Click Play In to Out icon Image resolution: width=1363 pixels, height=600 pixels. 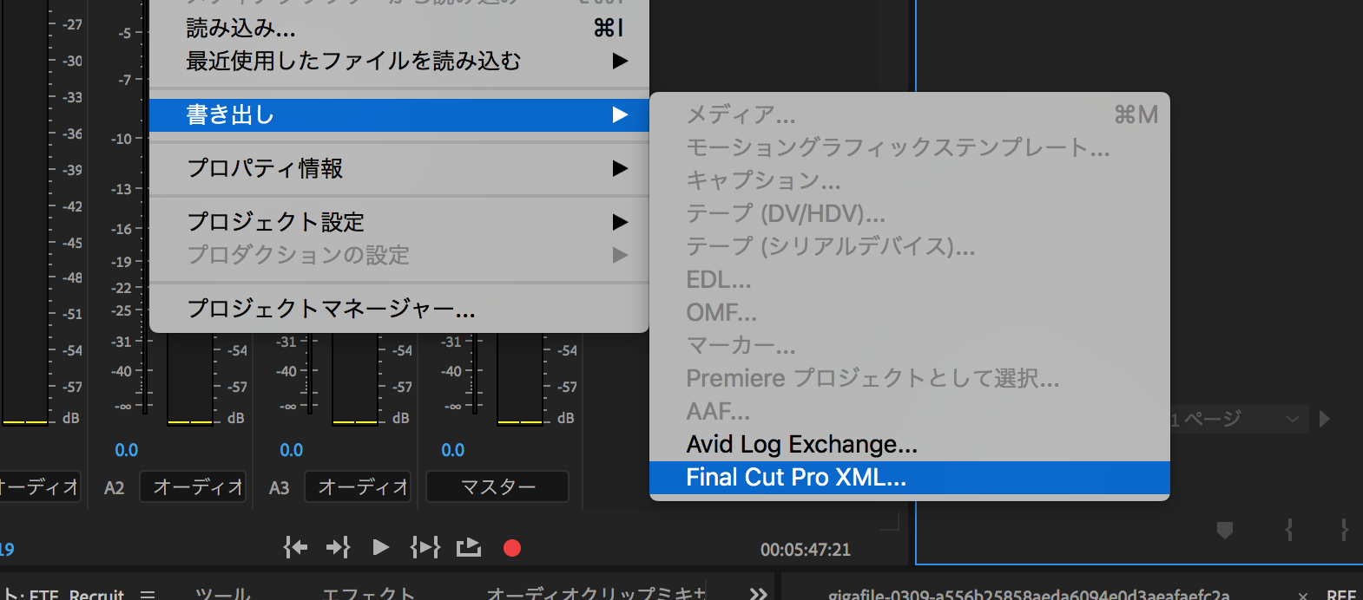[425, 547]
